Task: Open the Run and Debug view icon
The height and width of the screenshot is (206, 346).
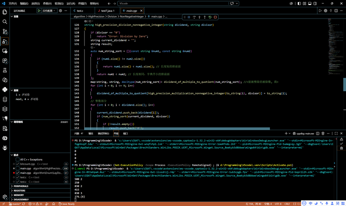Action: coord(5,41)
